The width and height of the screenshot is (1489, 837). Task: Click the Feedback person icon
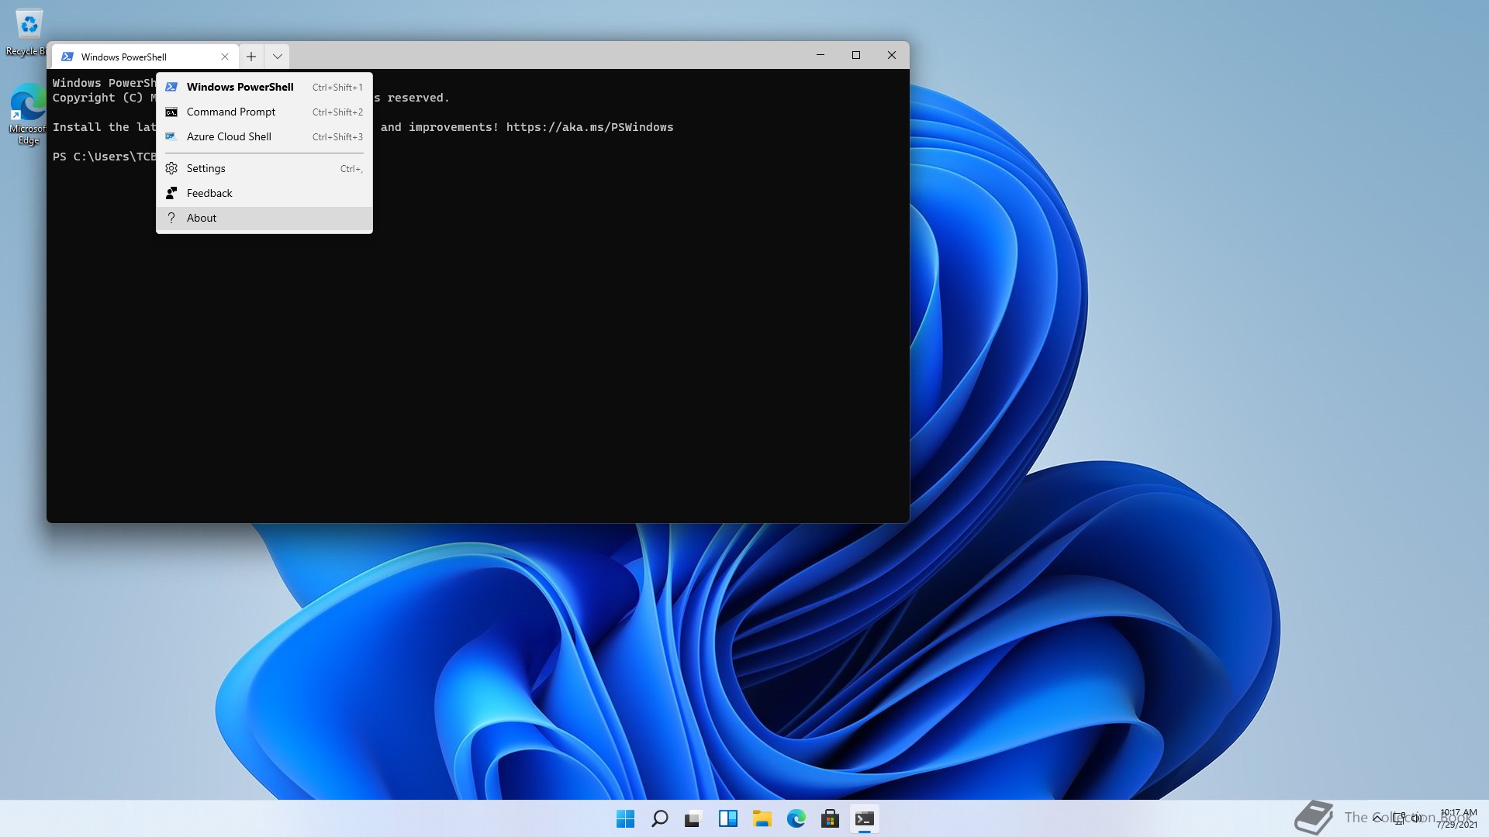(171, 193)
